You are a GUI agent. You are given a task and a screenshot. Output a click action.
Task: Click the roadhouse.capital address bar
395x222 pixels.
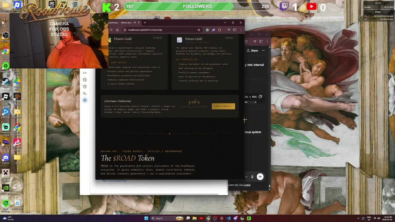(162, 30)
